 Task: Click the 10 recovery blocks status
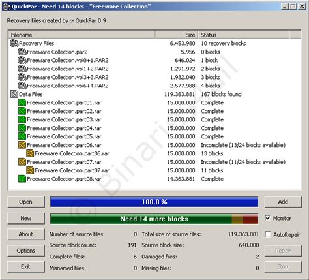pyautogui.click(x=224, y=43)
